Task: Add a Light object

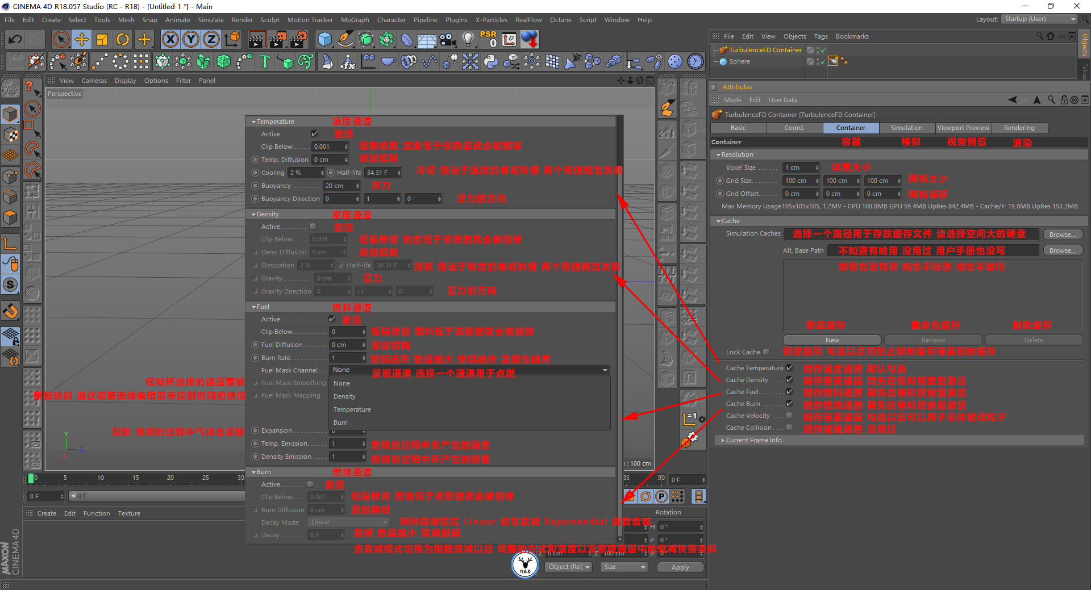Action: [x=468, y=39]
